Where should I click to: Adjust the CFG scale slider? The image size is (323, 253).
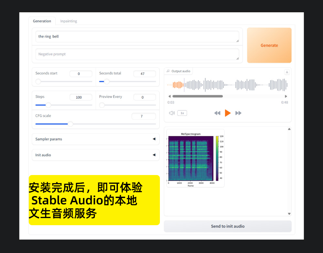click(70, 124)
